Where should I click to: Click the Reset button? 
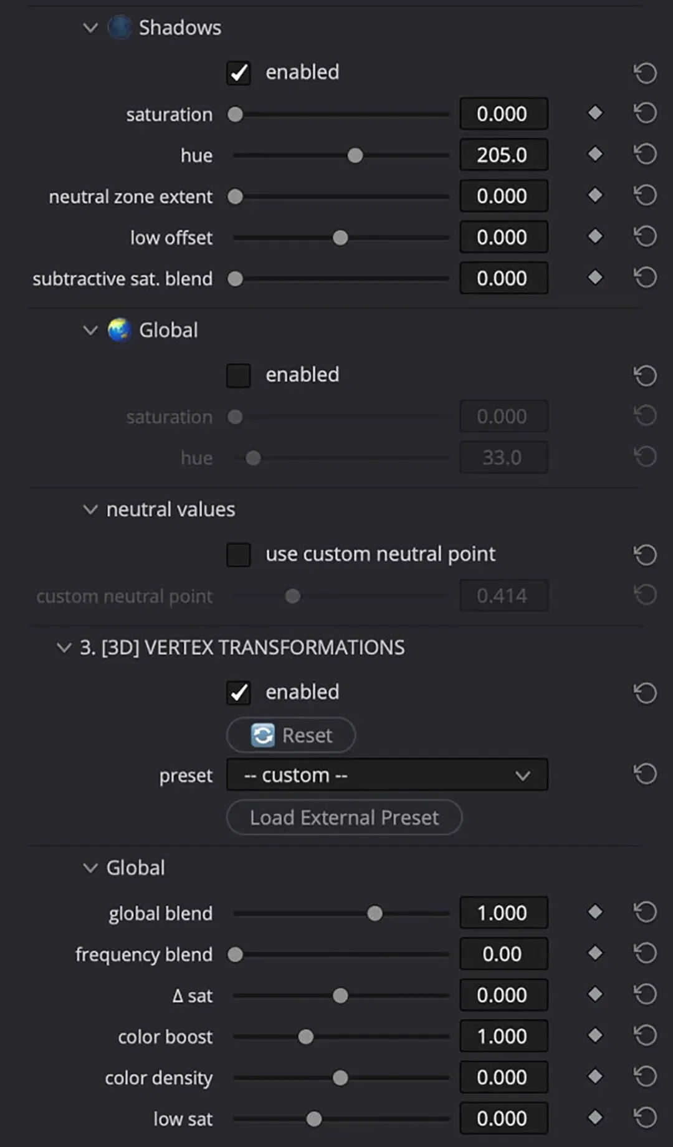(291, 735)
